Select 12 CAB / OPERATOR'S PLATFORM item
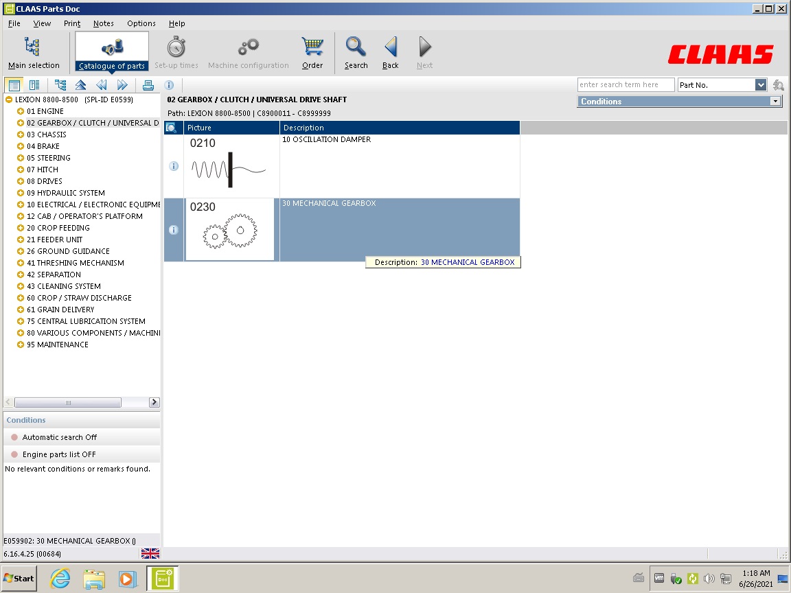This screenshot has height=593, width=791. point(84,216)
